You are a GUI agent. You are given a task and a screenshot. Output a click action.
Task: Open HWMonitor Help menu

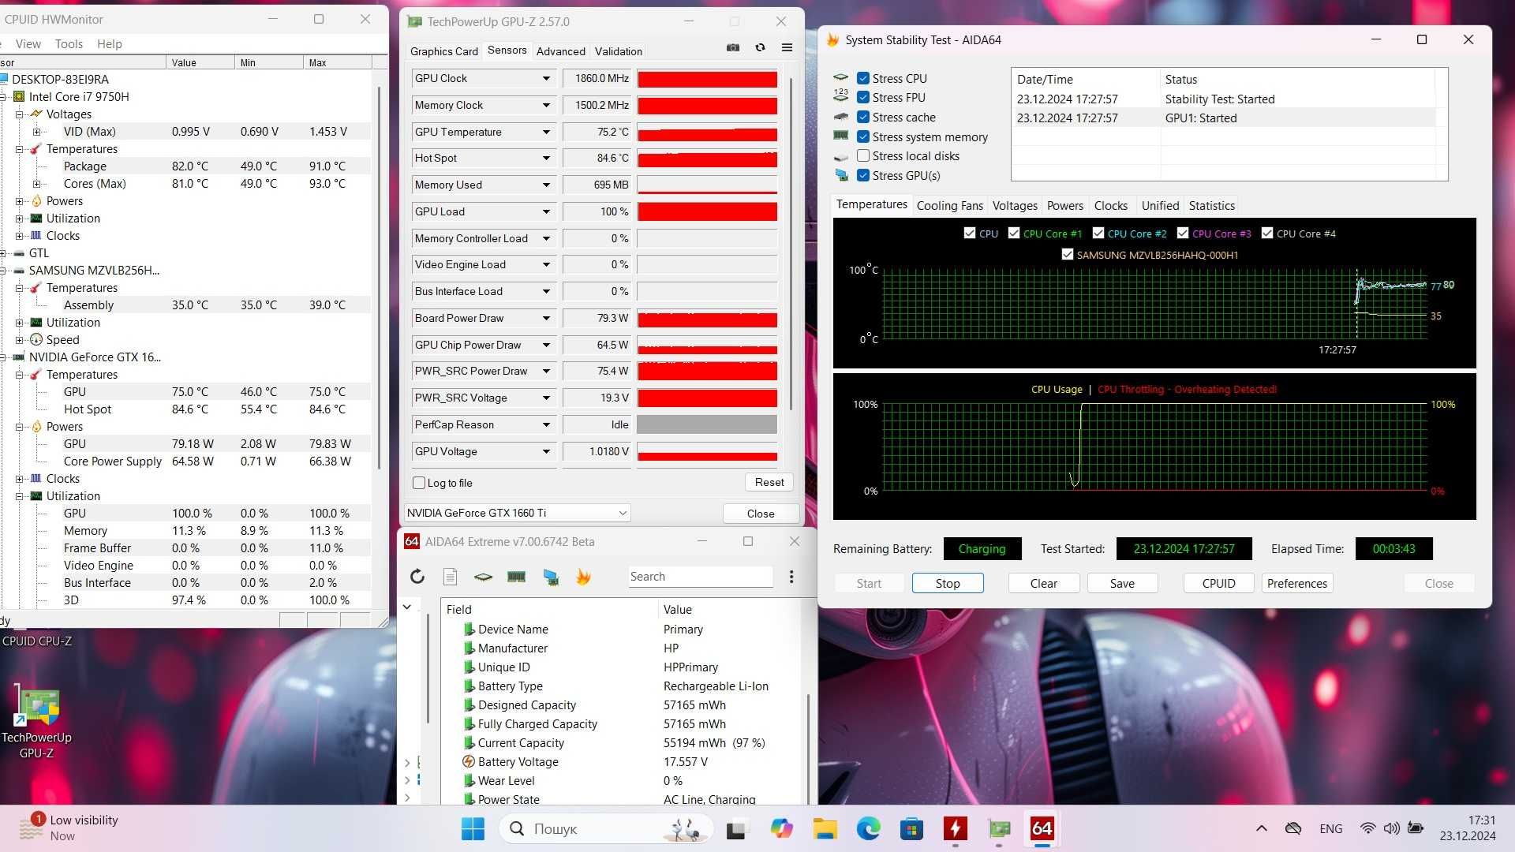pos(110,44)
